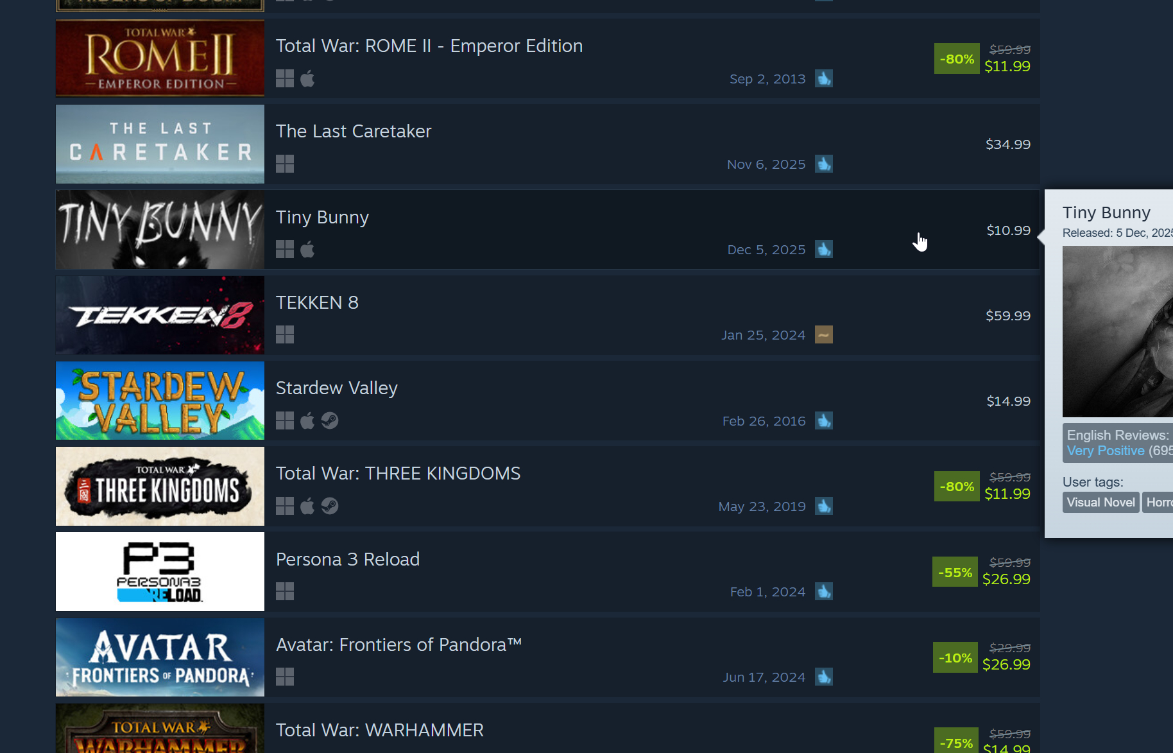Click the Total War: ROME II capsule image
This screenshot has width=1173, height=753.
click(x=160, y=58)
